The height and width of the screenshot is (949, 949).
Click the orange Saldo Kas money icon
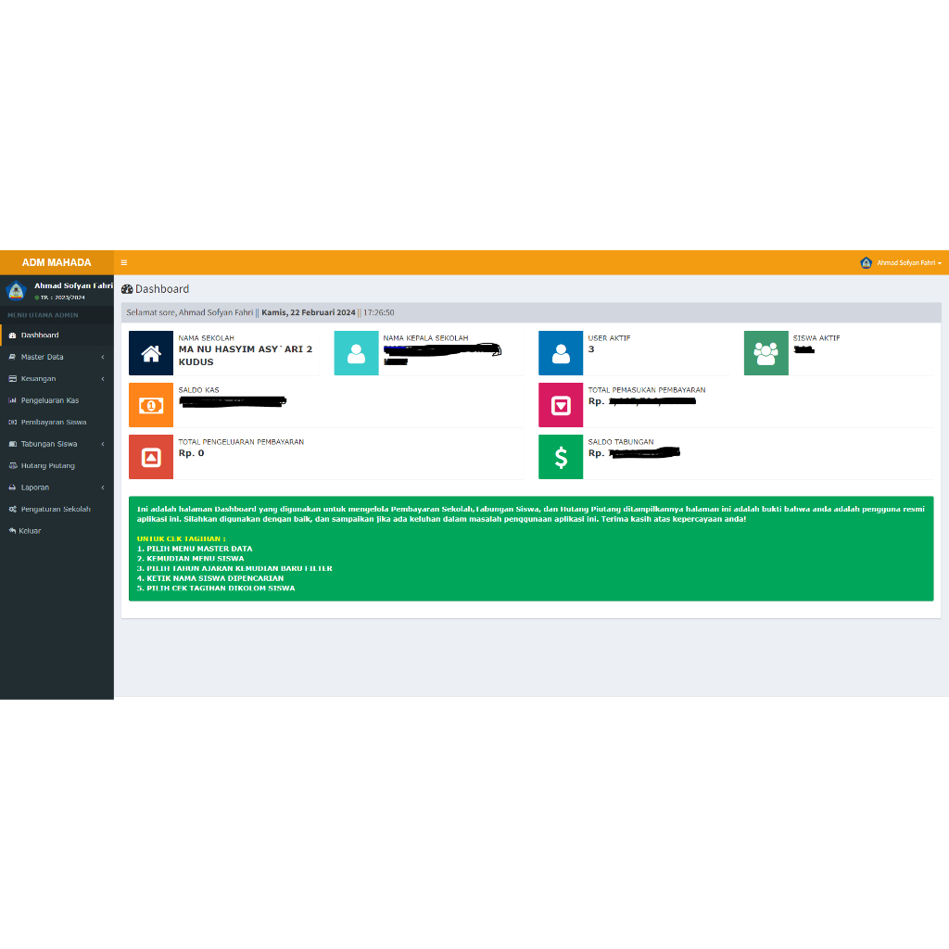coord(151,406)
